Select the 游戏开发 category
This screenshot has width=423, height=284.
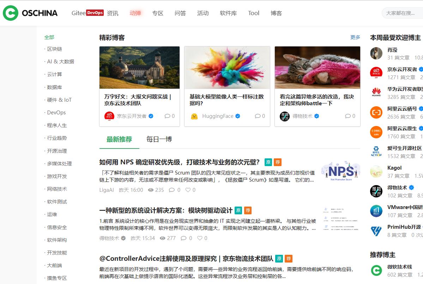click(57, 176)
